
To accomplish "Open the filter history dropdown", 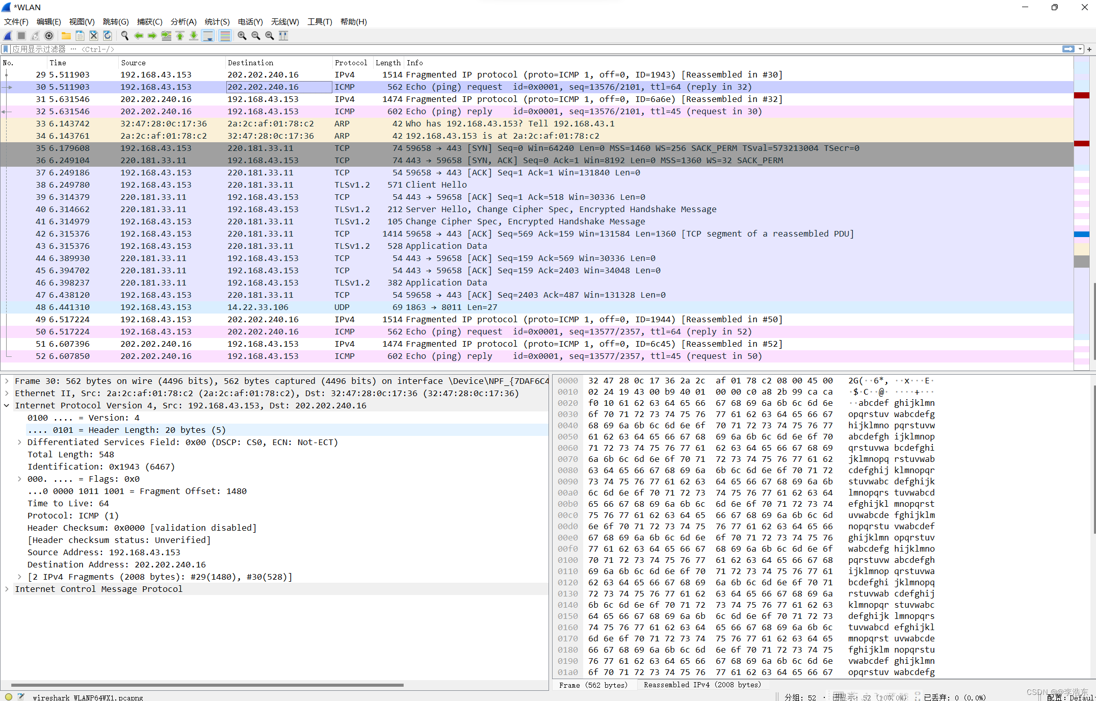I will [1080, 49].
